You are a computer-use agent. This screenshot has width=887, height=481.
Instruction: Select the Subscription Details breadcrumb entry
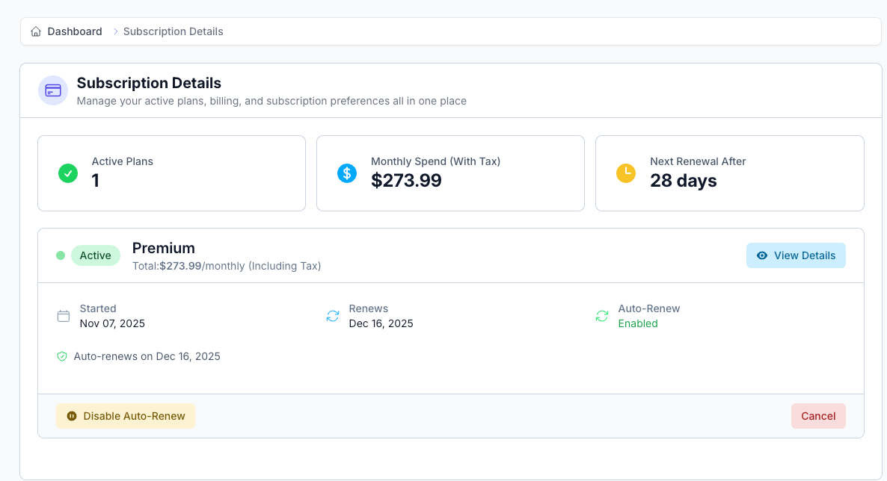point(173,31)
